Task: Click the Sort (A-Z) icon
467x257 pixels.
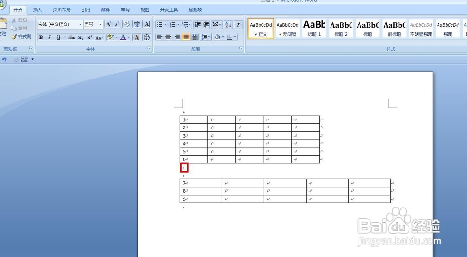Action: (228, 24)
